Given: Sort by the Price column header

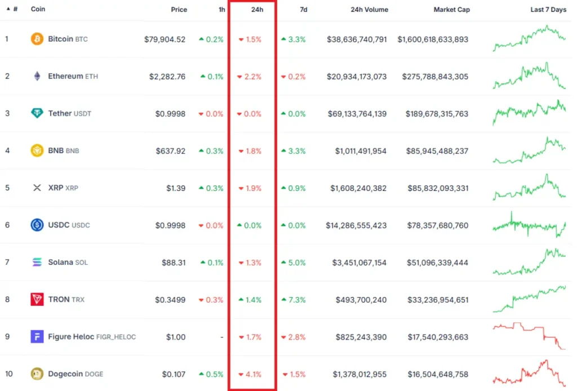Looking at the screenshot, I should coord(179,10).
